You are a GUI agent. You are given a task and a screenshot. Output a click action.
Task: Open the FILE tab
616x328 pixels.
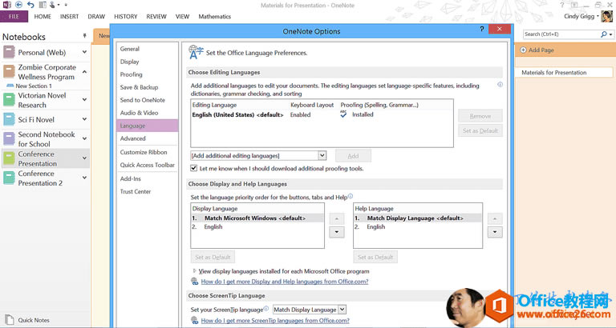point(14,17)
